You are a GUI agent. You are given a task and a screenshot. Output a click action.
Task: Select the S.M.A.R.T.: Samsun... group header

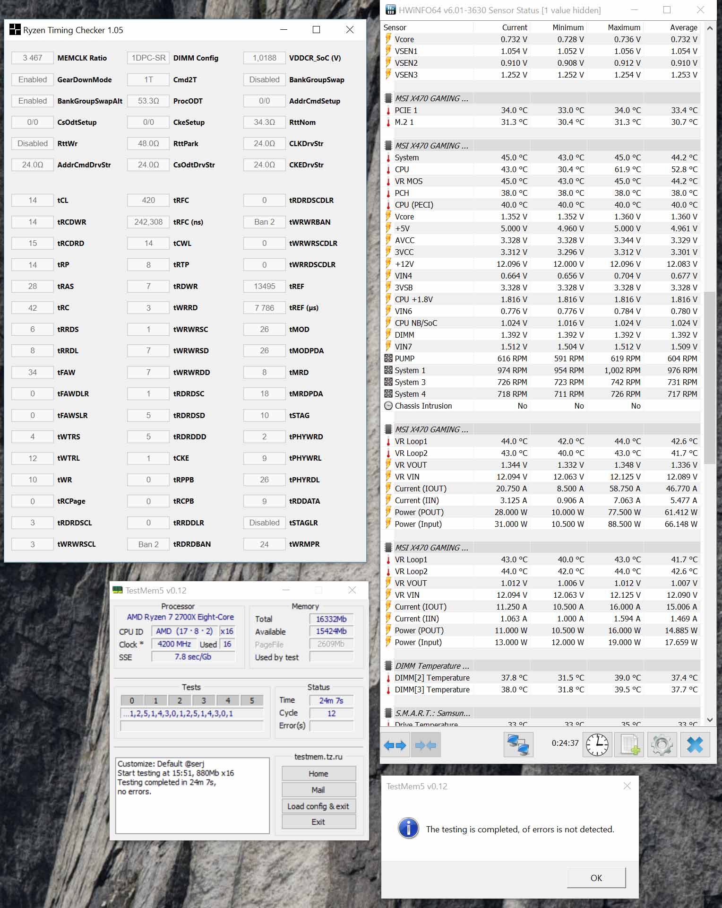[x=541, y=713]
